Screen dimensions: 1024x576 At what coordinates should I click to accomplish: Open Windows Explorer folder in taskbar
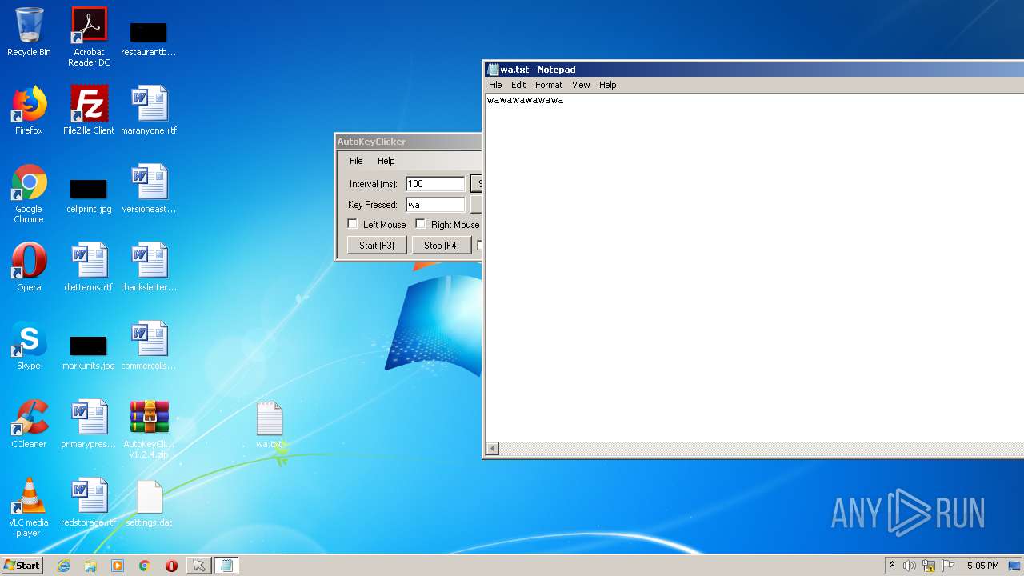tap(90, 566)
